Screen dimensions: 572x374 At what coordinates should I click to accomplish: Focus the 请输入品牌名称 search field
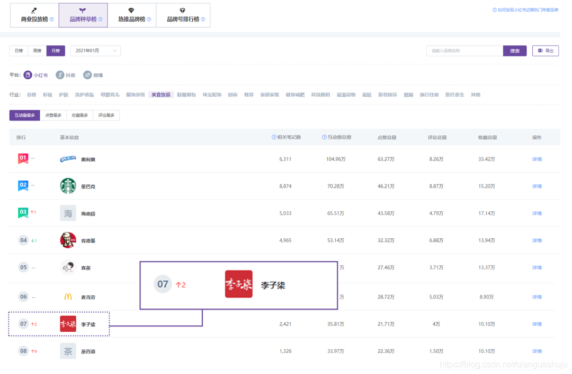(x=465, y=51)
